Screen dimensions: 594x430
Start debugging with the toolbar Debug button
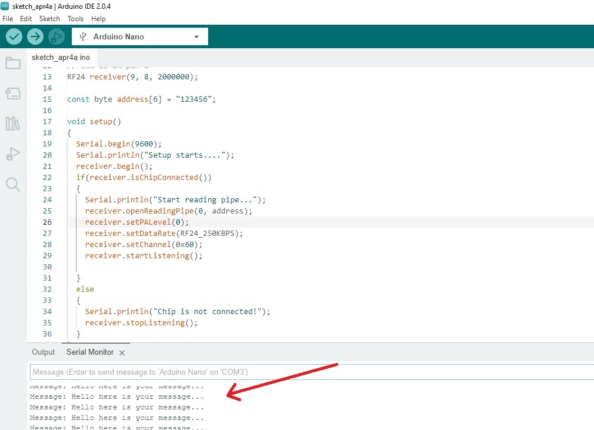click(x=56, y=36)
